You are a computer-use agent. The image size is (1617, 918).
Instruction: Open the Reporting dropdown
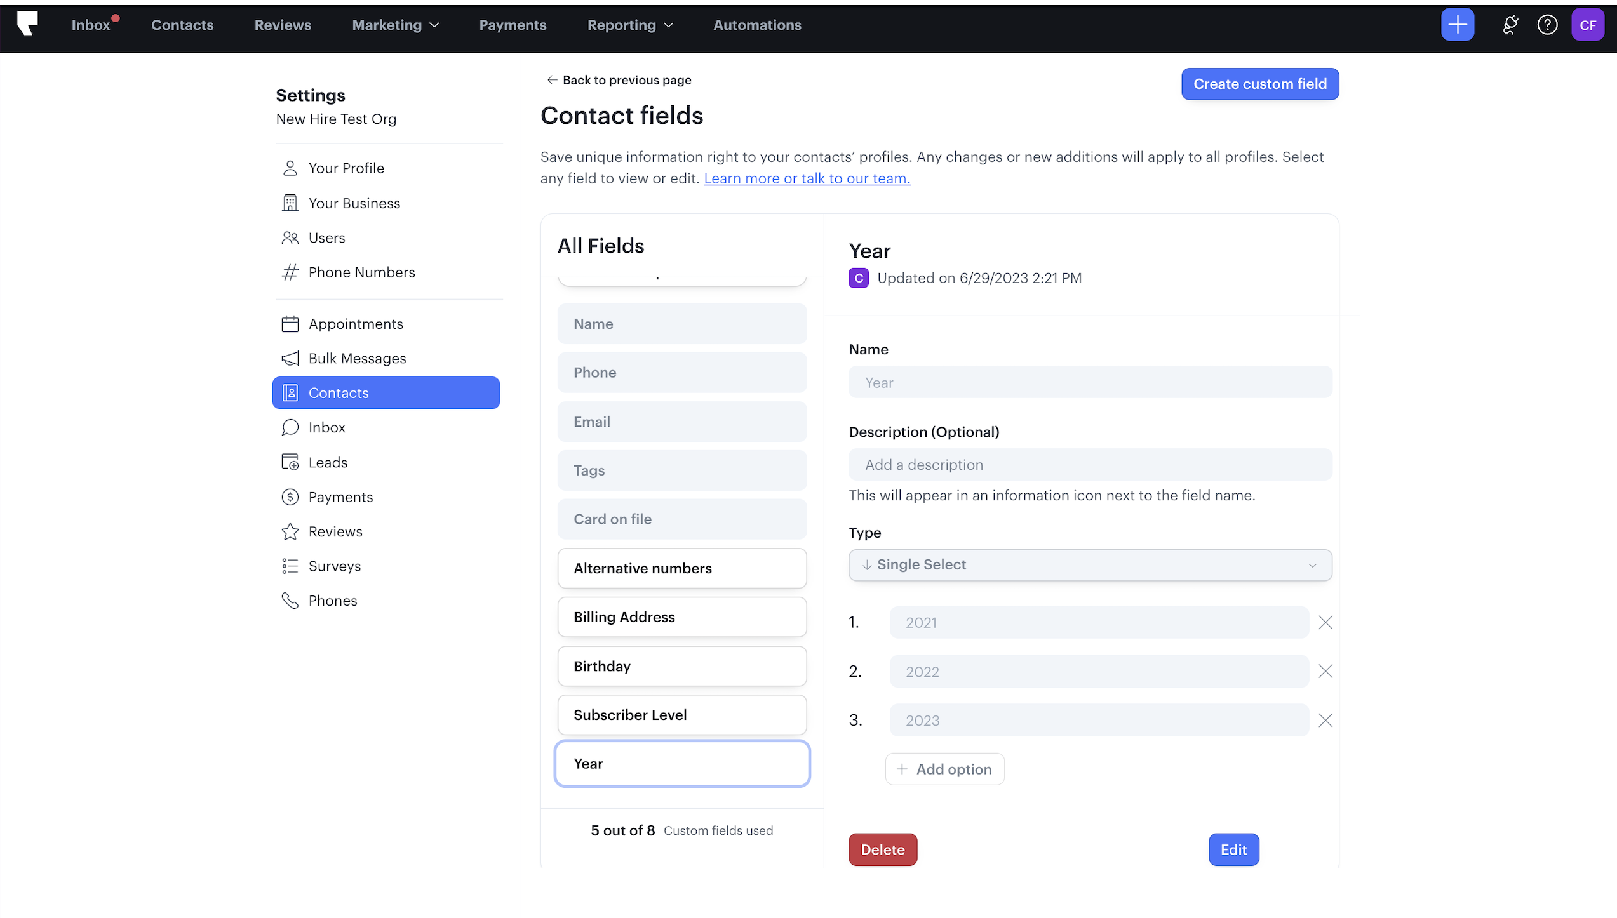(629, 25)
